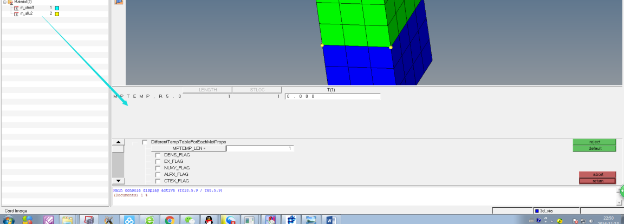Enable the DifferentTempTableForEachMatProps checkbox
Screen dimensions: 624x224
(145, 142)
